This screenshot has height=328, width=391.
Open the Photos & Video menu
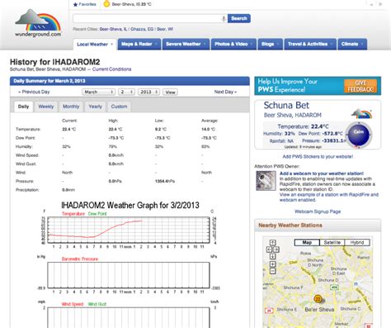233,44
